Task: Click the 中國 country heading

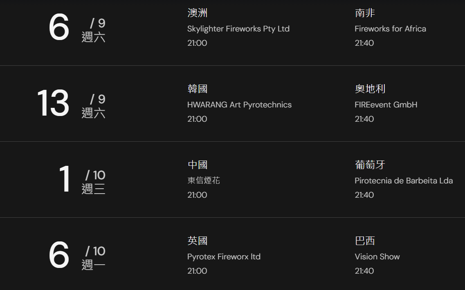Action: pyautogui.click(x=198, y=165)
